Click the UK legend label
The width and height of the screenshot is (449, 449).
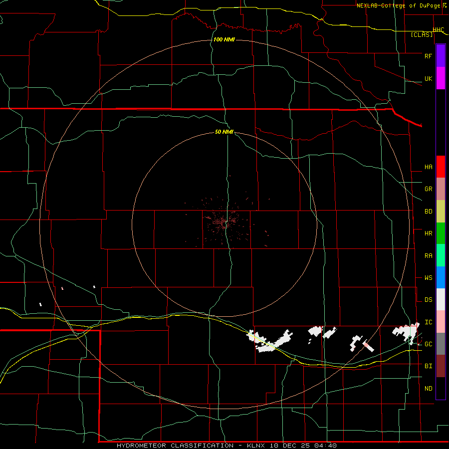coord(428,78)
